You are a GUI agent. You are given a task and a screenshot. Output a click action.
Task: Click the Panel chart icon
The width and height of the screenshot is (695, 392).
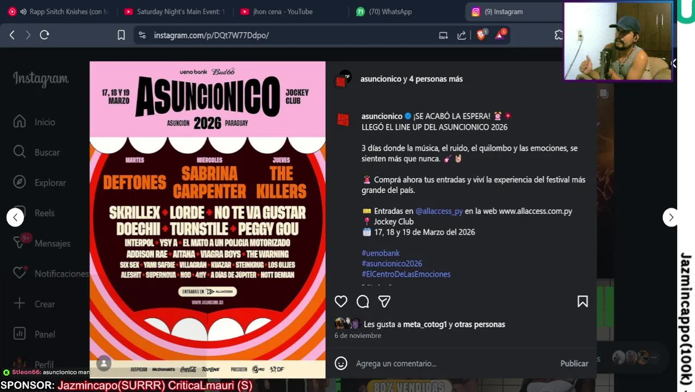pyautogui.click(x=20, y=334)
